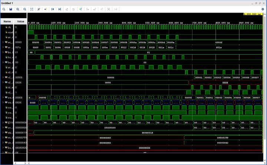267x165 pixels.
Task: Click the Value column header
Action: 20,21
